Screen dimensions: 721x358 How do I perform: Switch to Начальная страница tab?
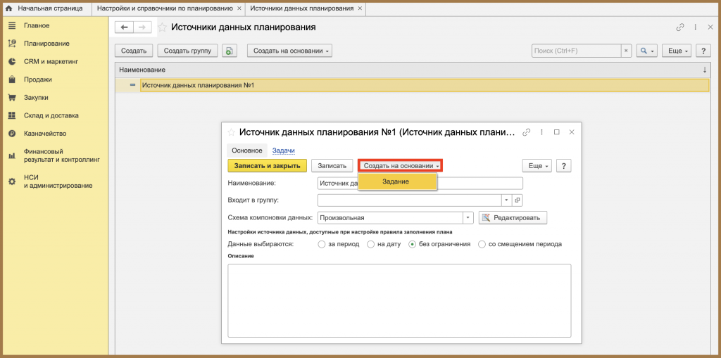(46, 8)
